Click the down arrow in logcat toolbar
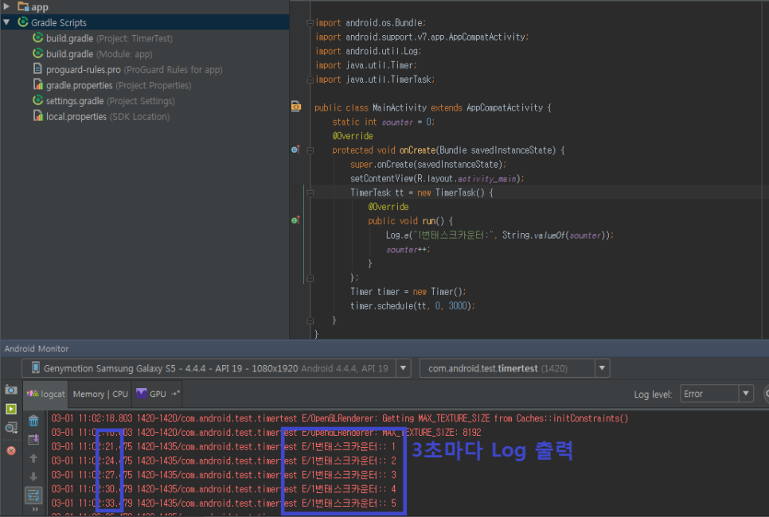 (x=33, y=476)
